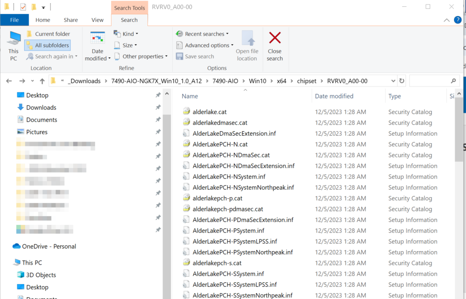This screenshot has width=466, height=299.
Task: Switch to the Home ribbon tab
Action: click(42, 20)
